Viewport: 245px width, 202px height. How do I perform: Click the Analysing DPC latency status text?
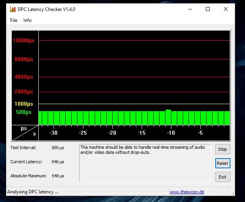coord(32,192)
